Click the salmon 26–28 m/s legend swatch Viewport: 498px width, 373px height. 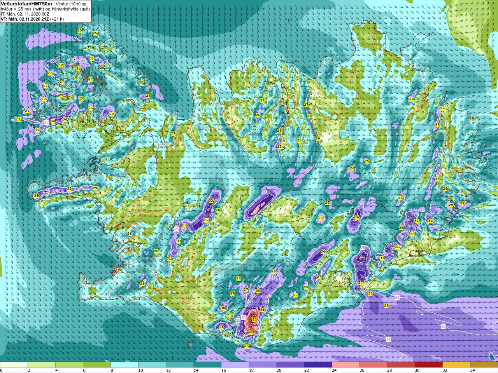coord(373,365)
